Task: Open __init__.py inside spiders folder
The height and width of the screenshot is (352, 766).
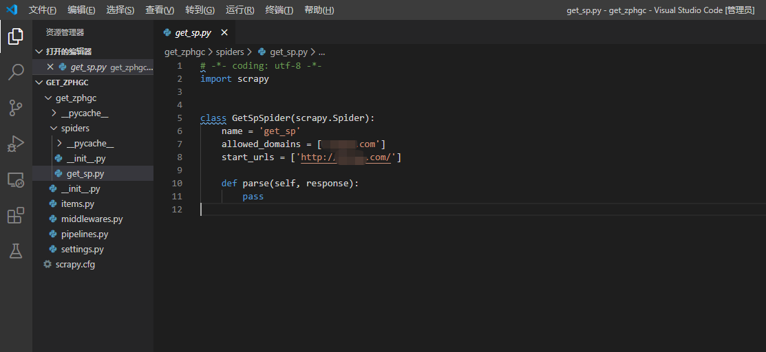Action: pyautogui.click(x=86, y=159)
